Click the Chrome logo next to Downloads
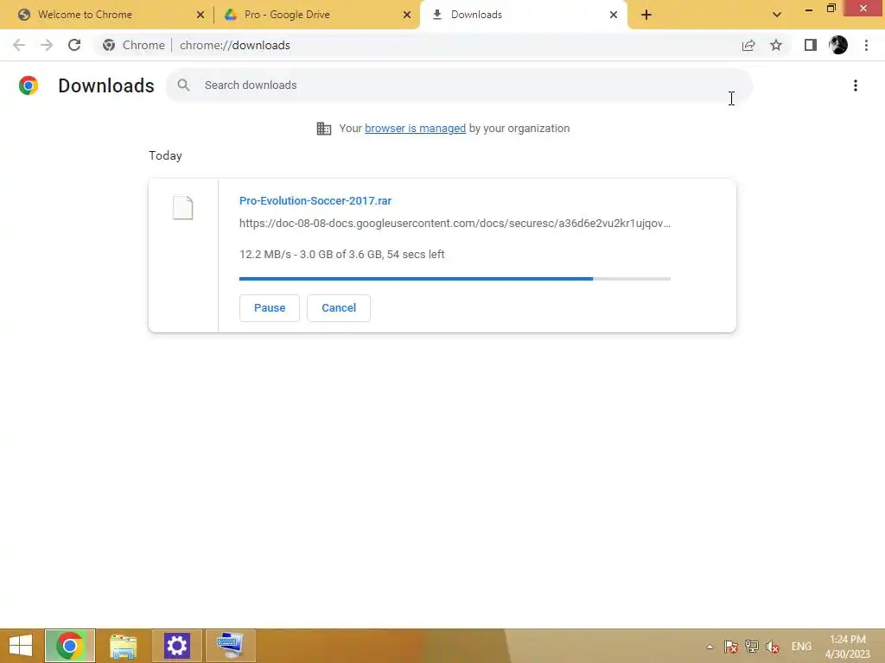Image resolution: width=885 pixels, height=663 pixels. 29,85
